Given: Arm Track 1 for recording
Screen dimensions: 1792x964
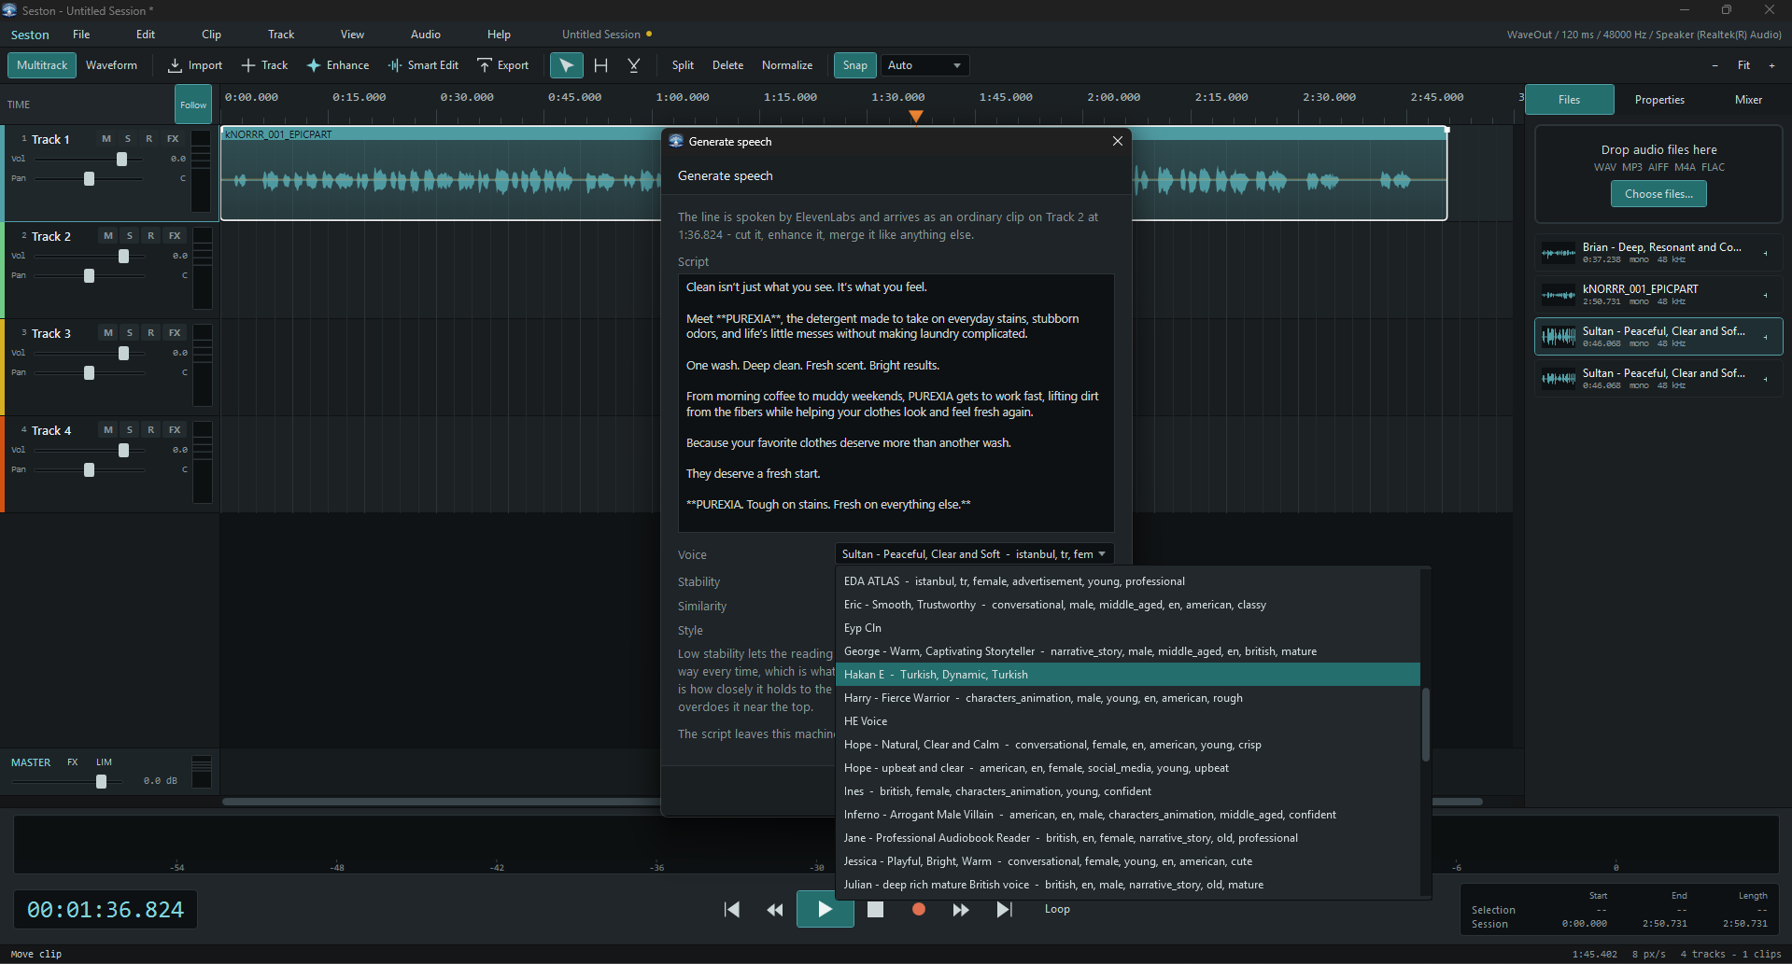Looking at the screenshot, I should click(x=149, y=139).
